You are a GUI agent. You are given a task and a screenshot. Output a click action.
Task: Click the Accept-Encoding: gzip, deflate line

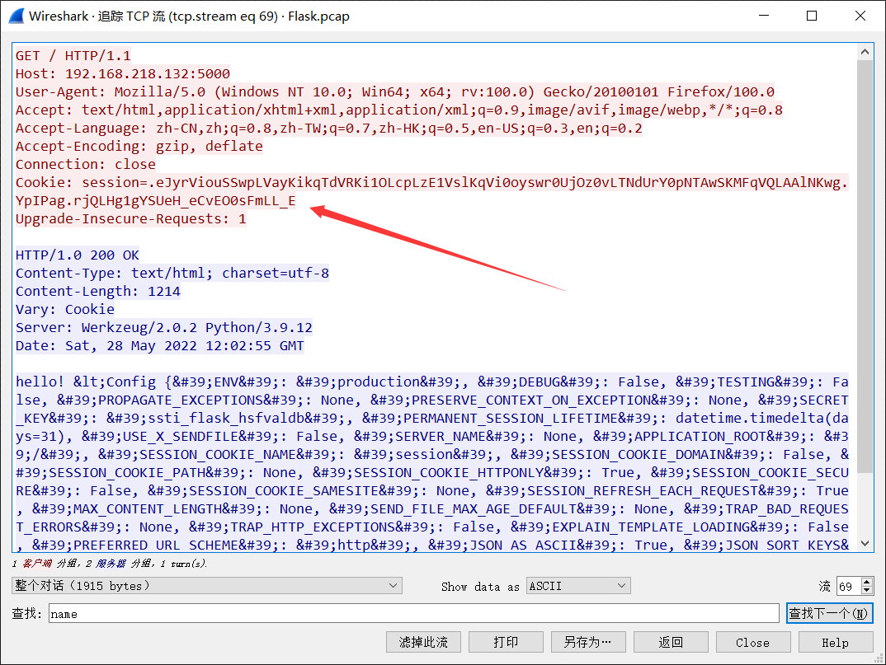pos(139,146)
